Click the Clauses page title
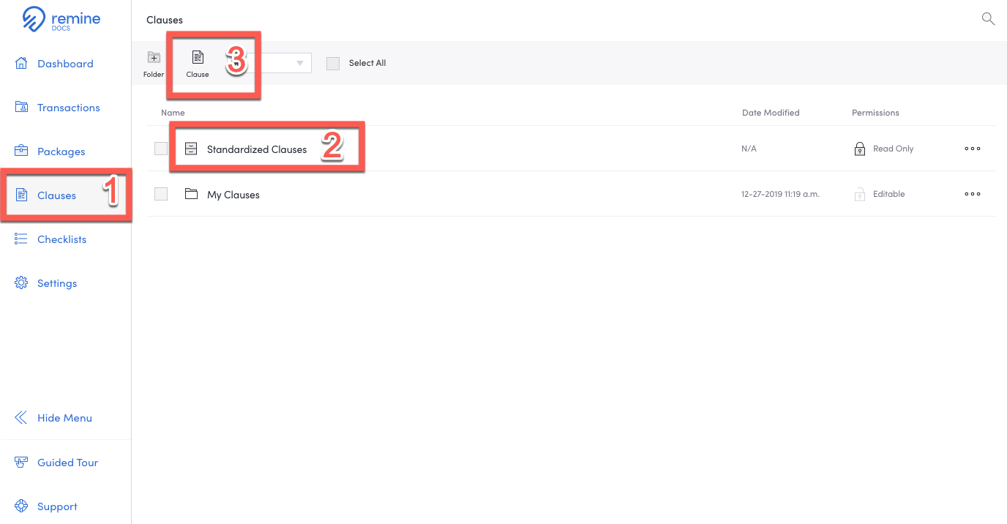The image size is (1007, 524). pos(165,20)
